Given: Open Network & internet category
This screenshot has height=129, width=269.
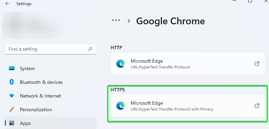Looking at the screenshot, I should point(51,96).
